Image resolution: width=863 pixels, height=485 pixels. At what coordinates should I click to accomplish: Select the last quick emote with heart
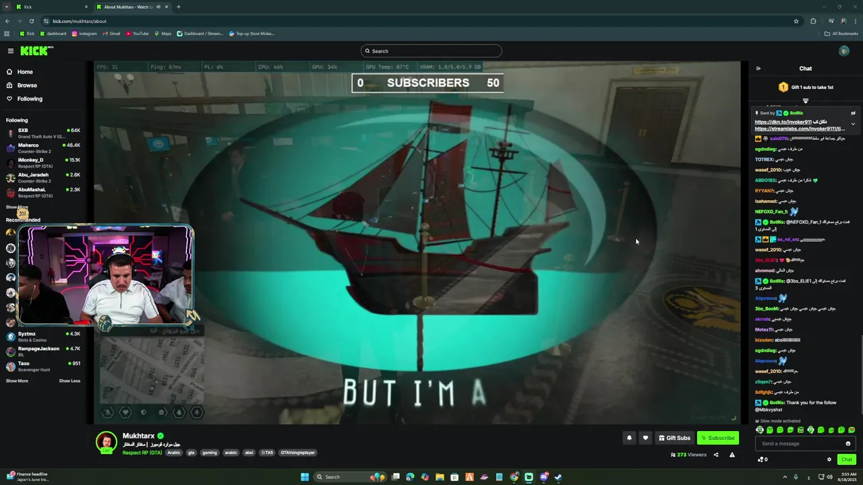tap(852, 430)
